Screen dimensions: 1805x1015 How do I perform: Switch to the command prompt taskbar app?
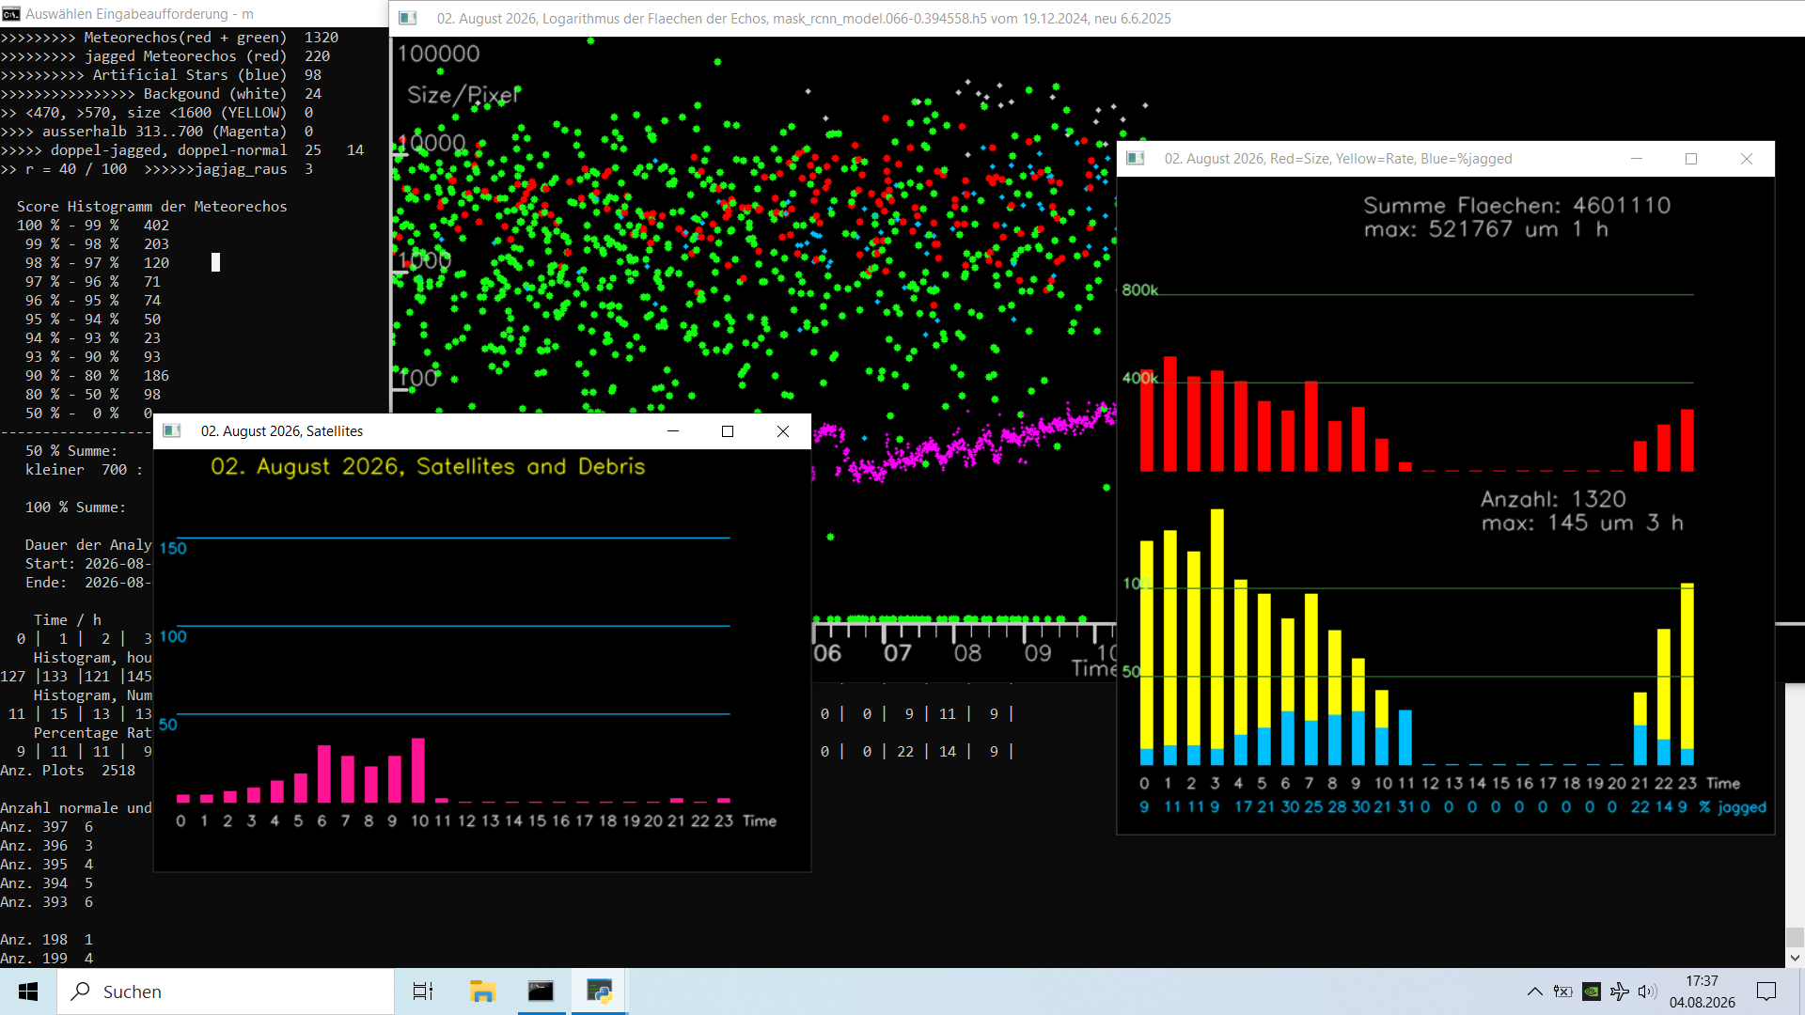(x=541, y=992)
